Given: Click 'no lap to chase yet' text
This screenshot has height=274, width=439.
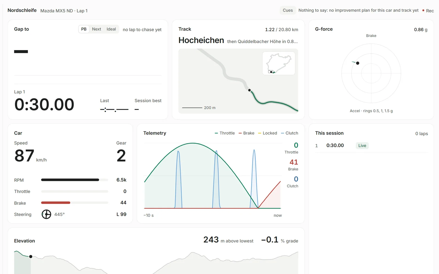Looking at the screenshot, I should pyautogui.click(x=142, y=30).
